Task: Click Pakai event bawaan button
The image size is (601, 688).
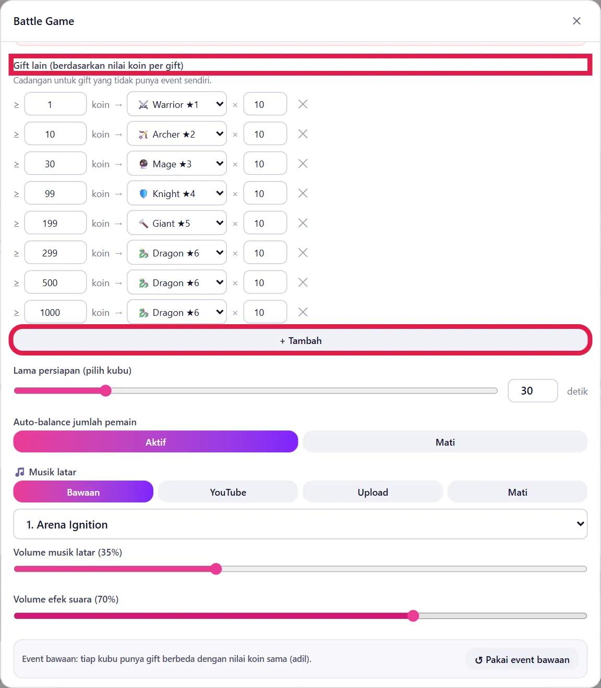Action: (522, 659)
